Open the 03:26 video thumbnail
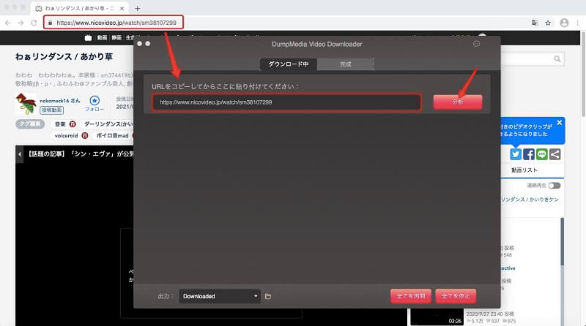586x326 pixels. 437,317
